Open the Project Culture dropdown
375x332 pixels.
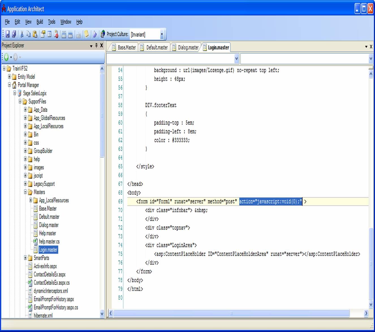tap(162, 35)
